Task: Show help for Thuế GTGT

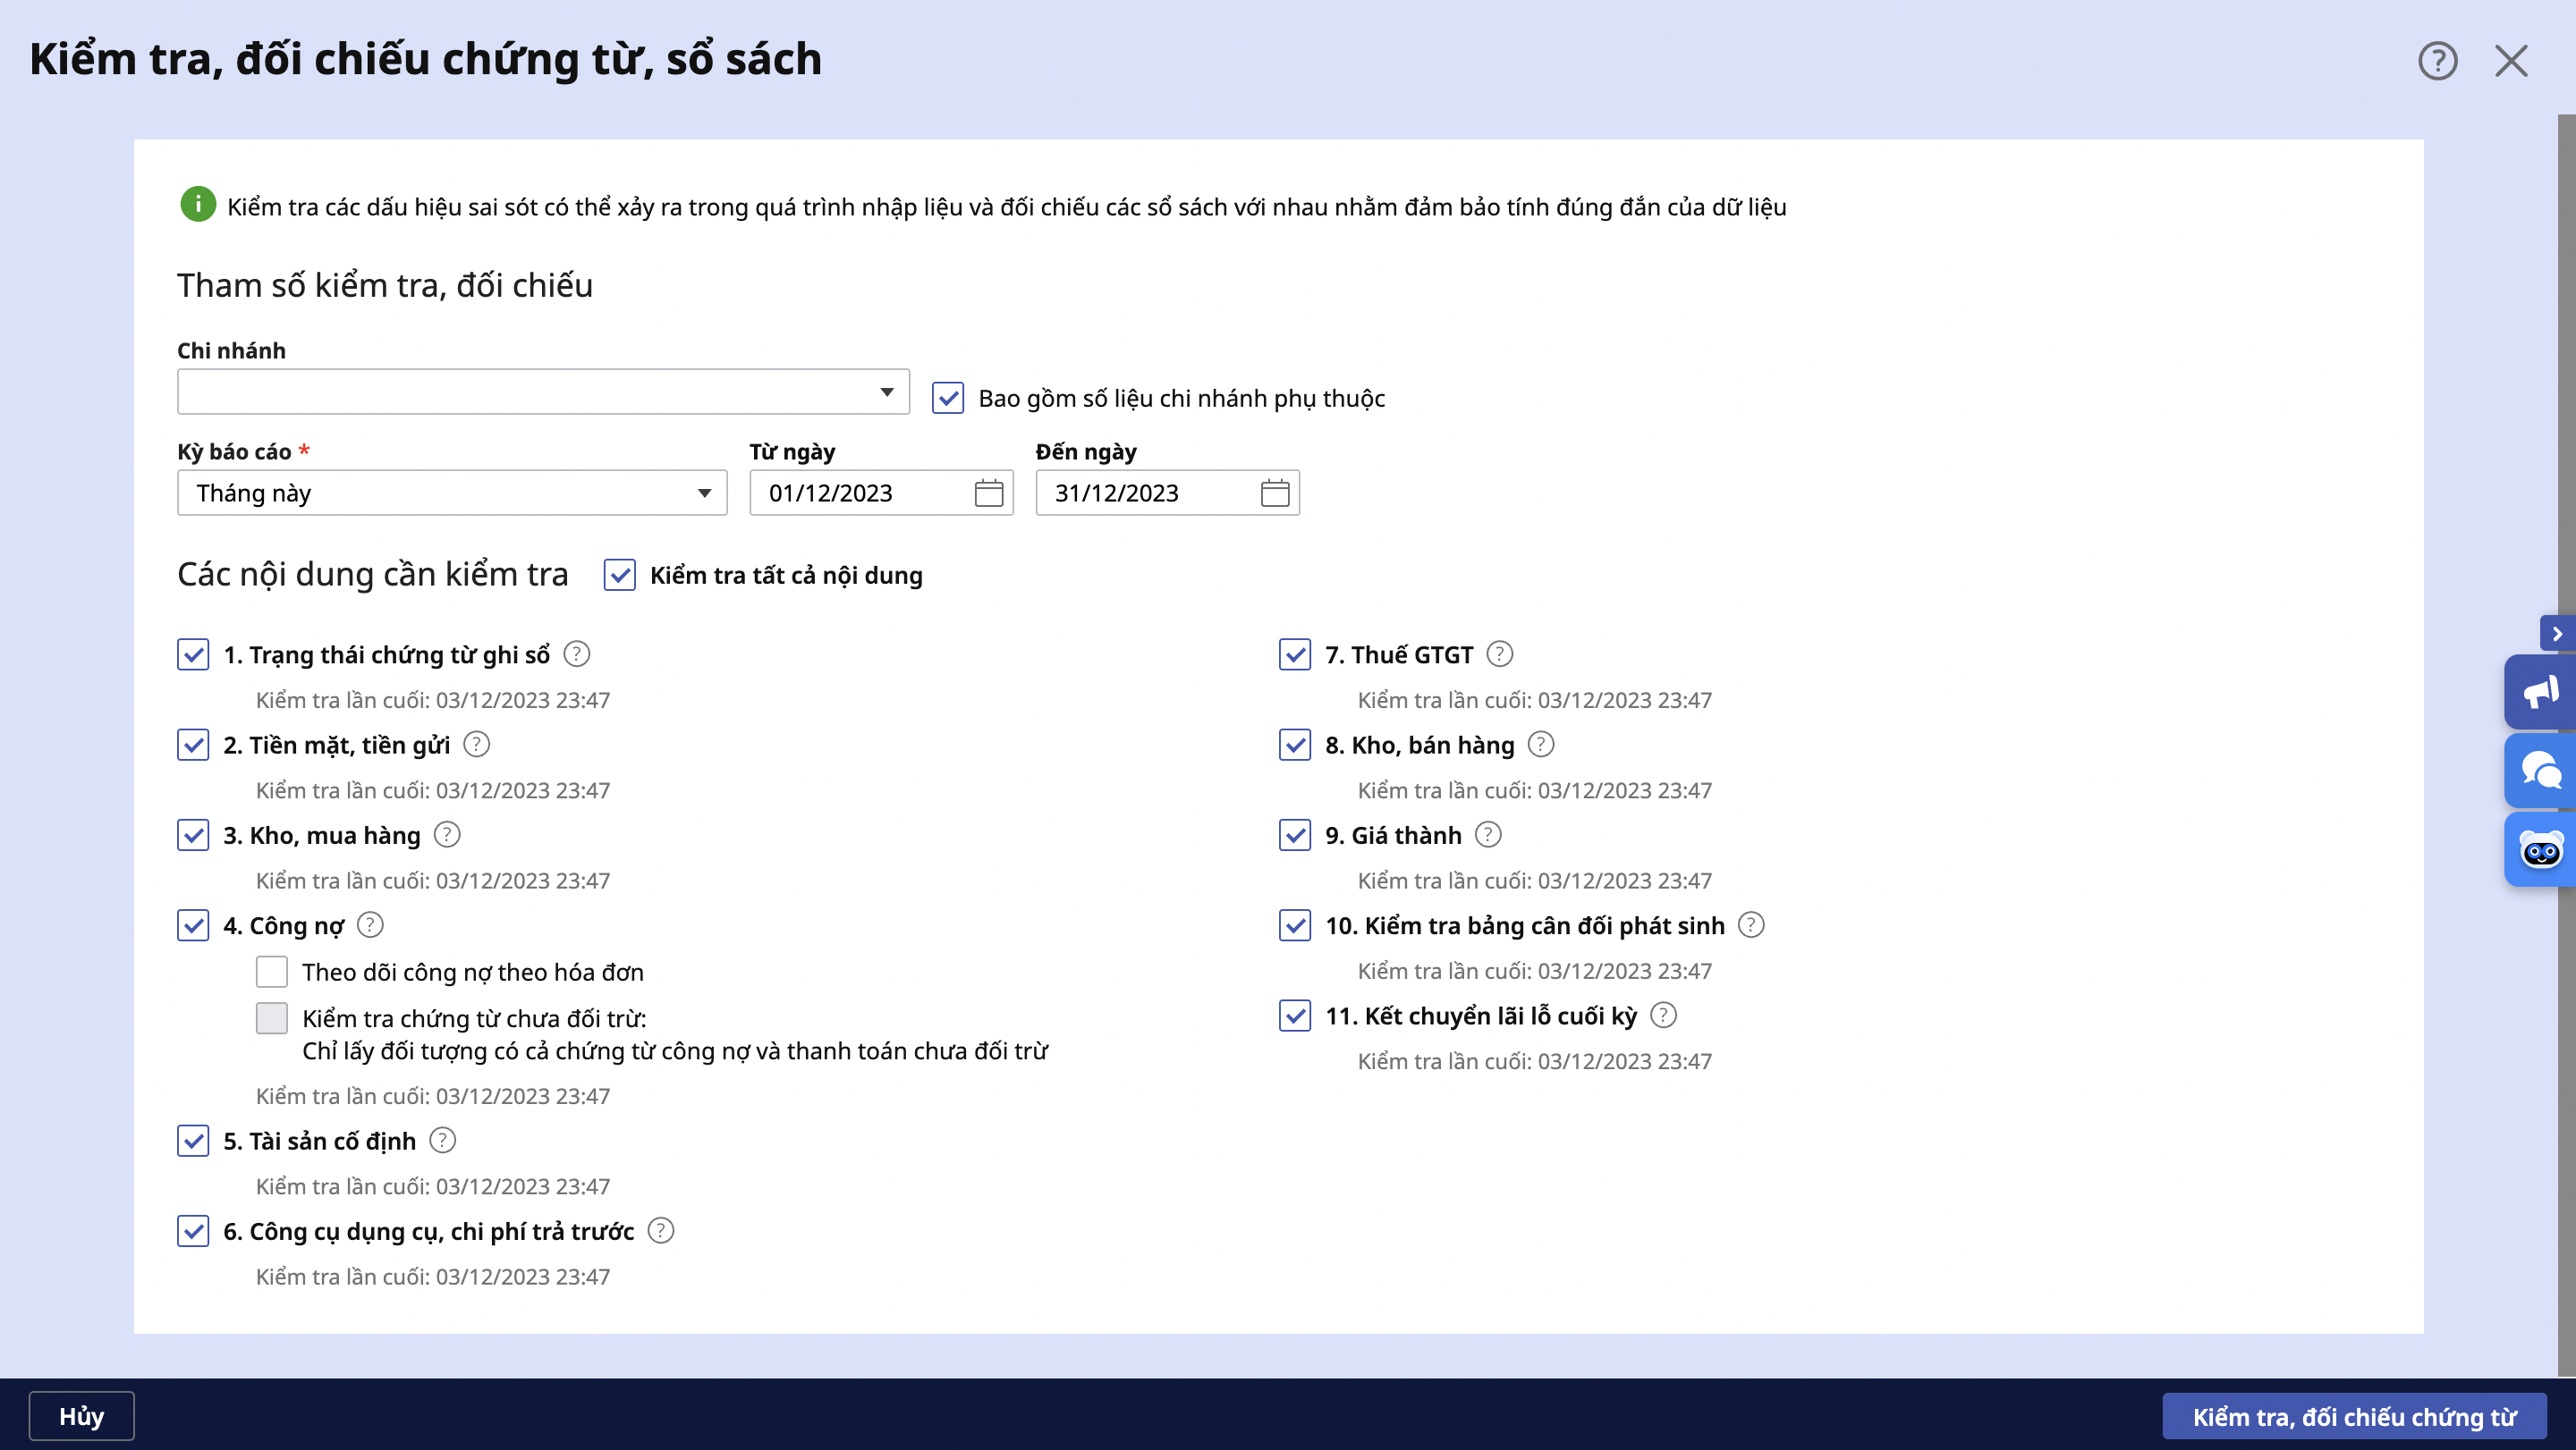Action: pyautogui.click(x=1499, y=653)
